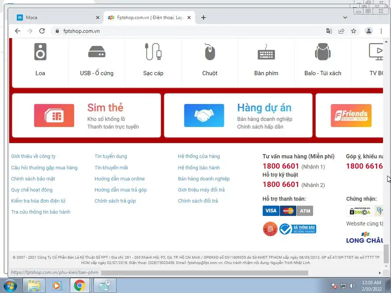This screenshot has height=293, width=391.
Task: Click the Đã thông báo Bộ Công Thương badge
Action: point(298,229)
